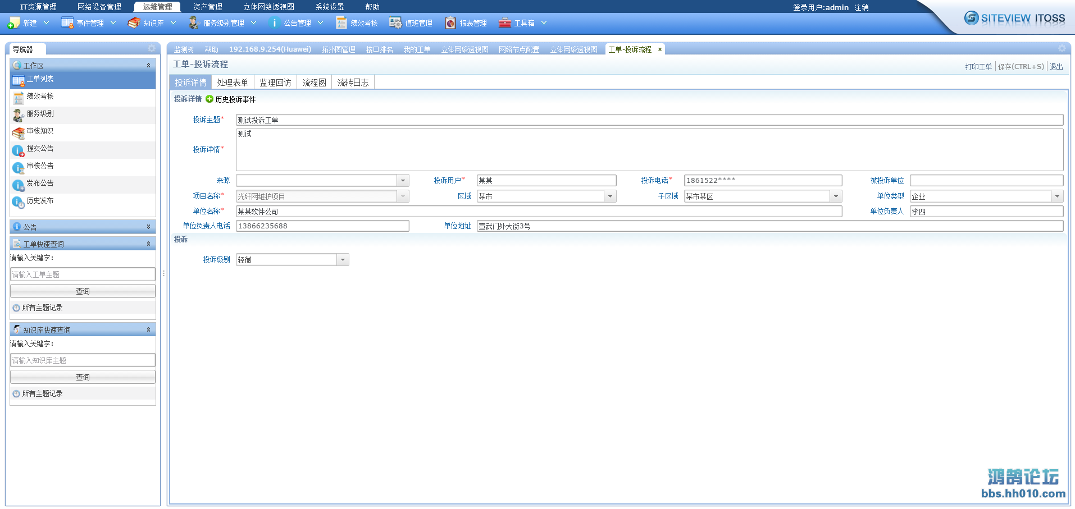Select 历史发布 in the sidebar

click(83, 202)
